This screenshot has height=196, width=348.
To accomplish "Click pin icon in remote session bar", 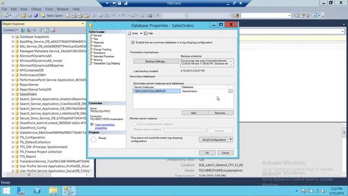I will pyautogui.click(x=114, y=3).
